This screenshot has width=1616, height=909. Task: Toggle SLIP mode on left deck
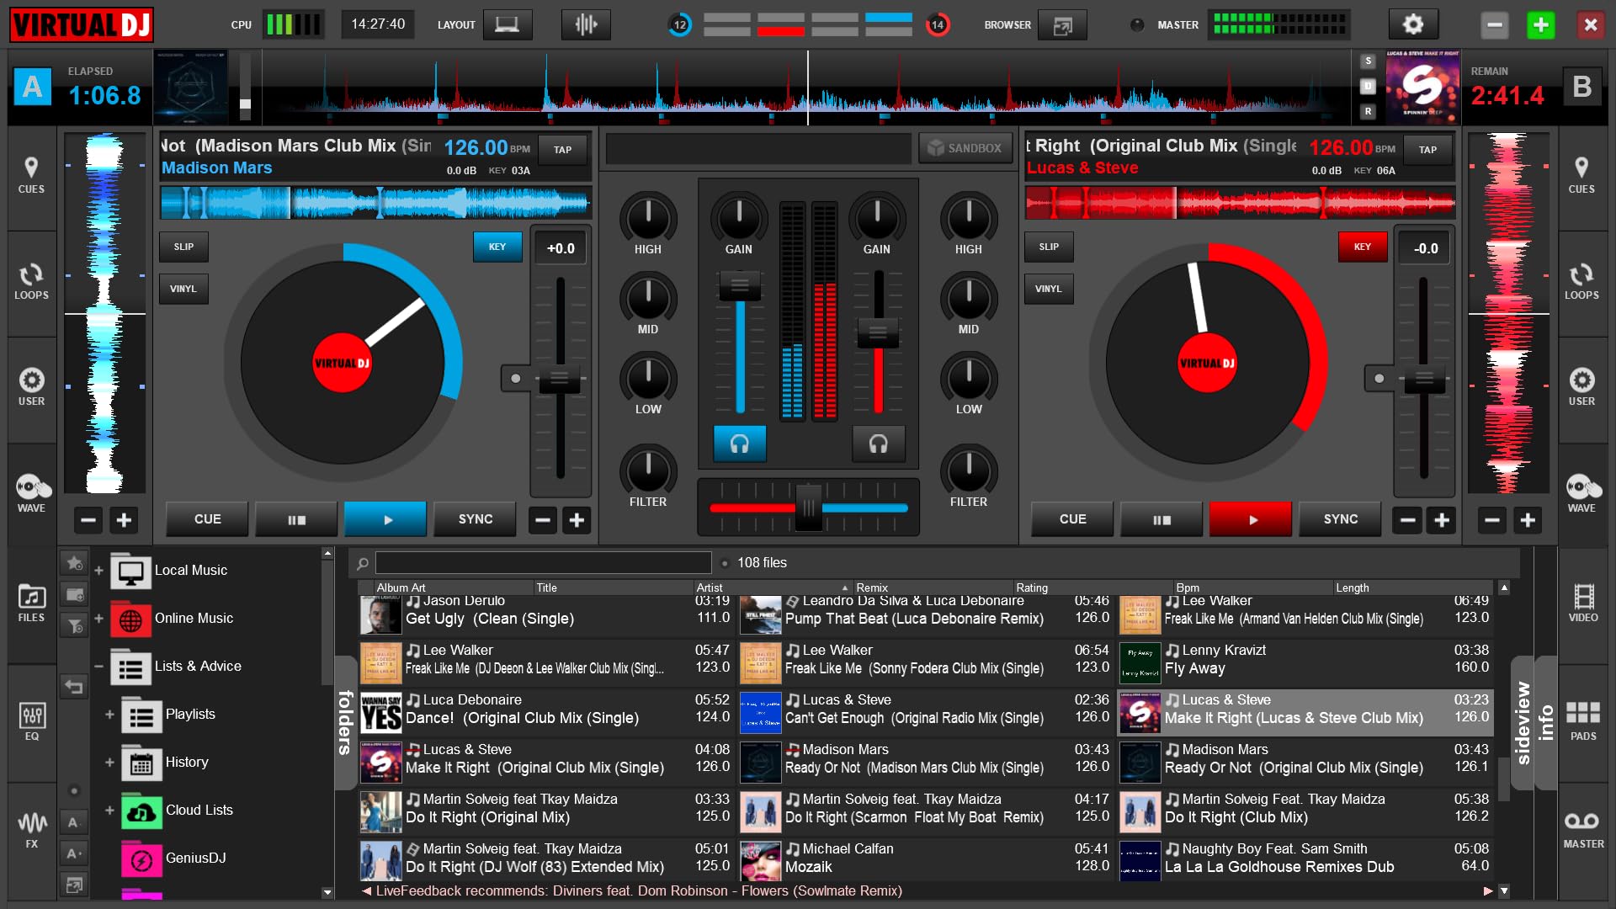click(x=183, y=247)
